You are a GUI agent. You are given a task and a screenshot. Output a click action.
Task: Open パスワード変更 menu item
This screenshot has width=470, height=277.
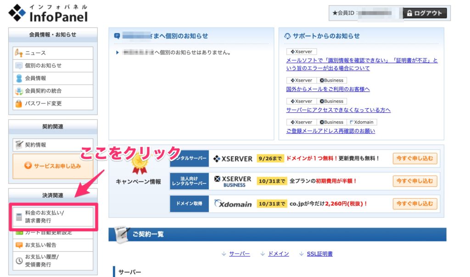(x=53, y=104)
